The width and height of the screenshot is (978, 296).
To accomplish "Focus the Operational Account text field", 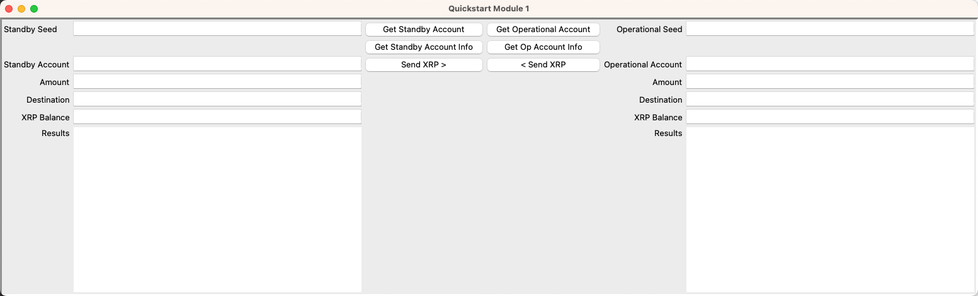I will (x=829, y=64).
